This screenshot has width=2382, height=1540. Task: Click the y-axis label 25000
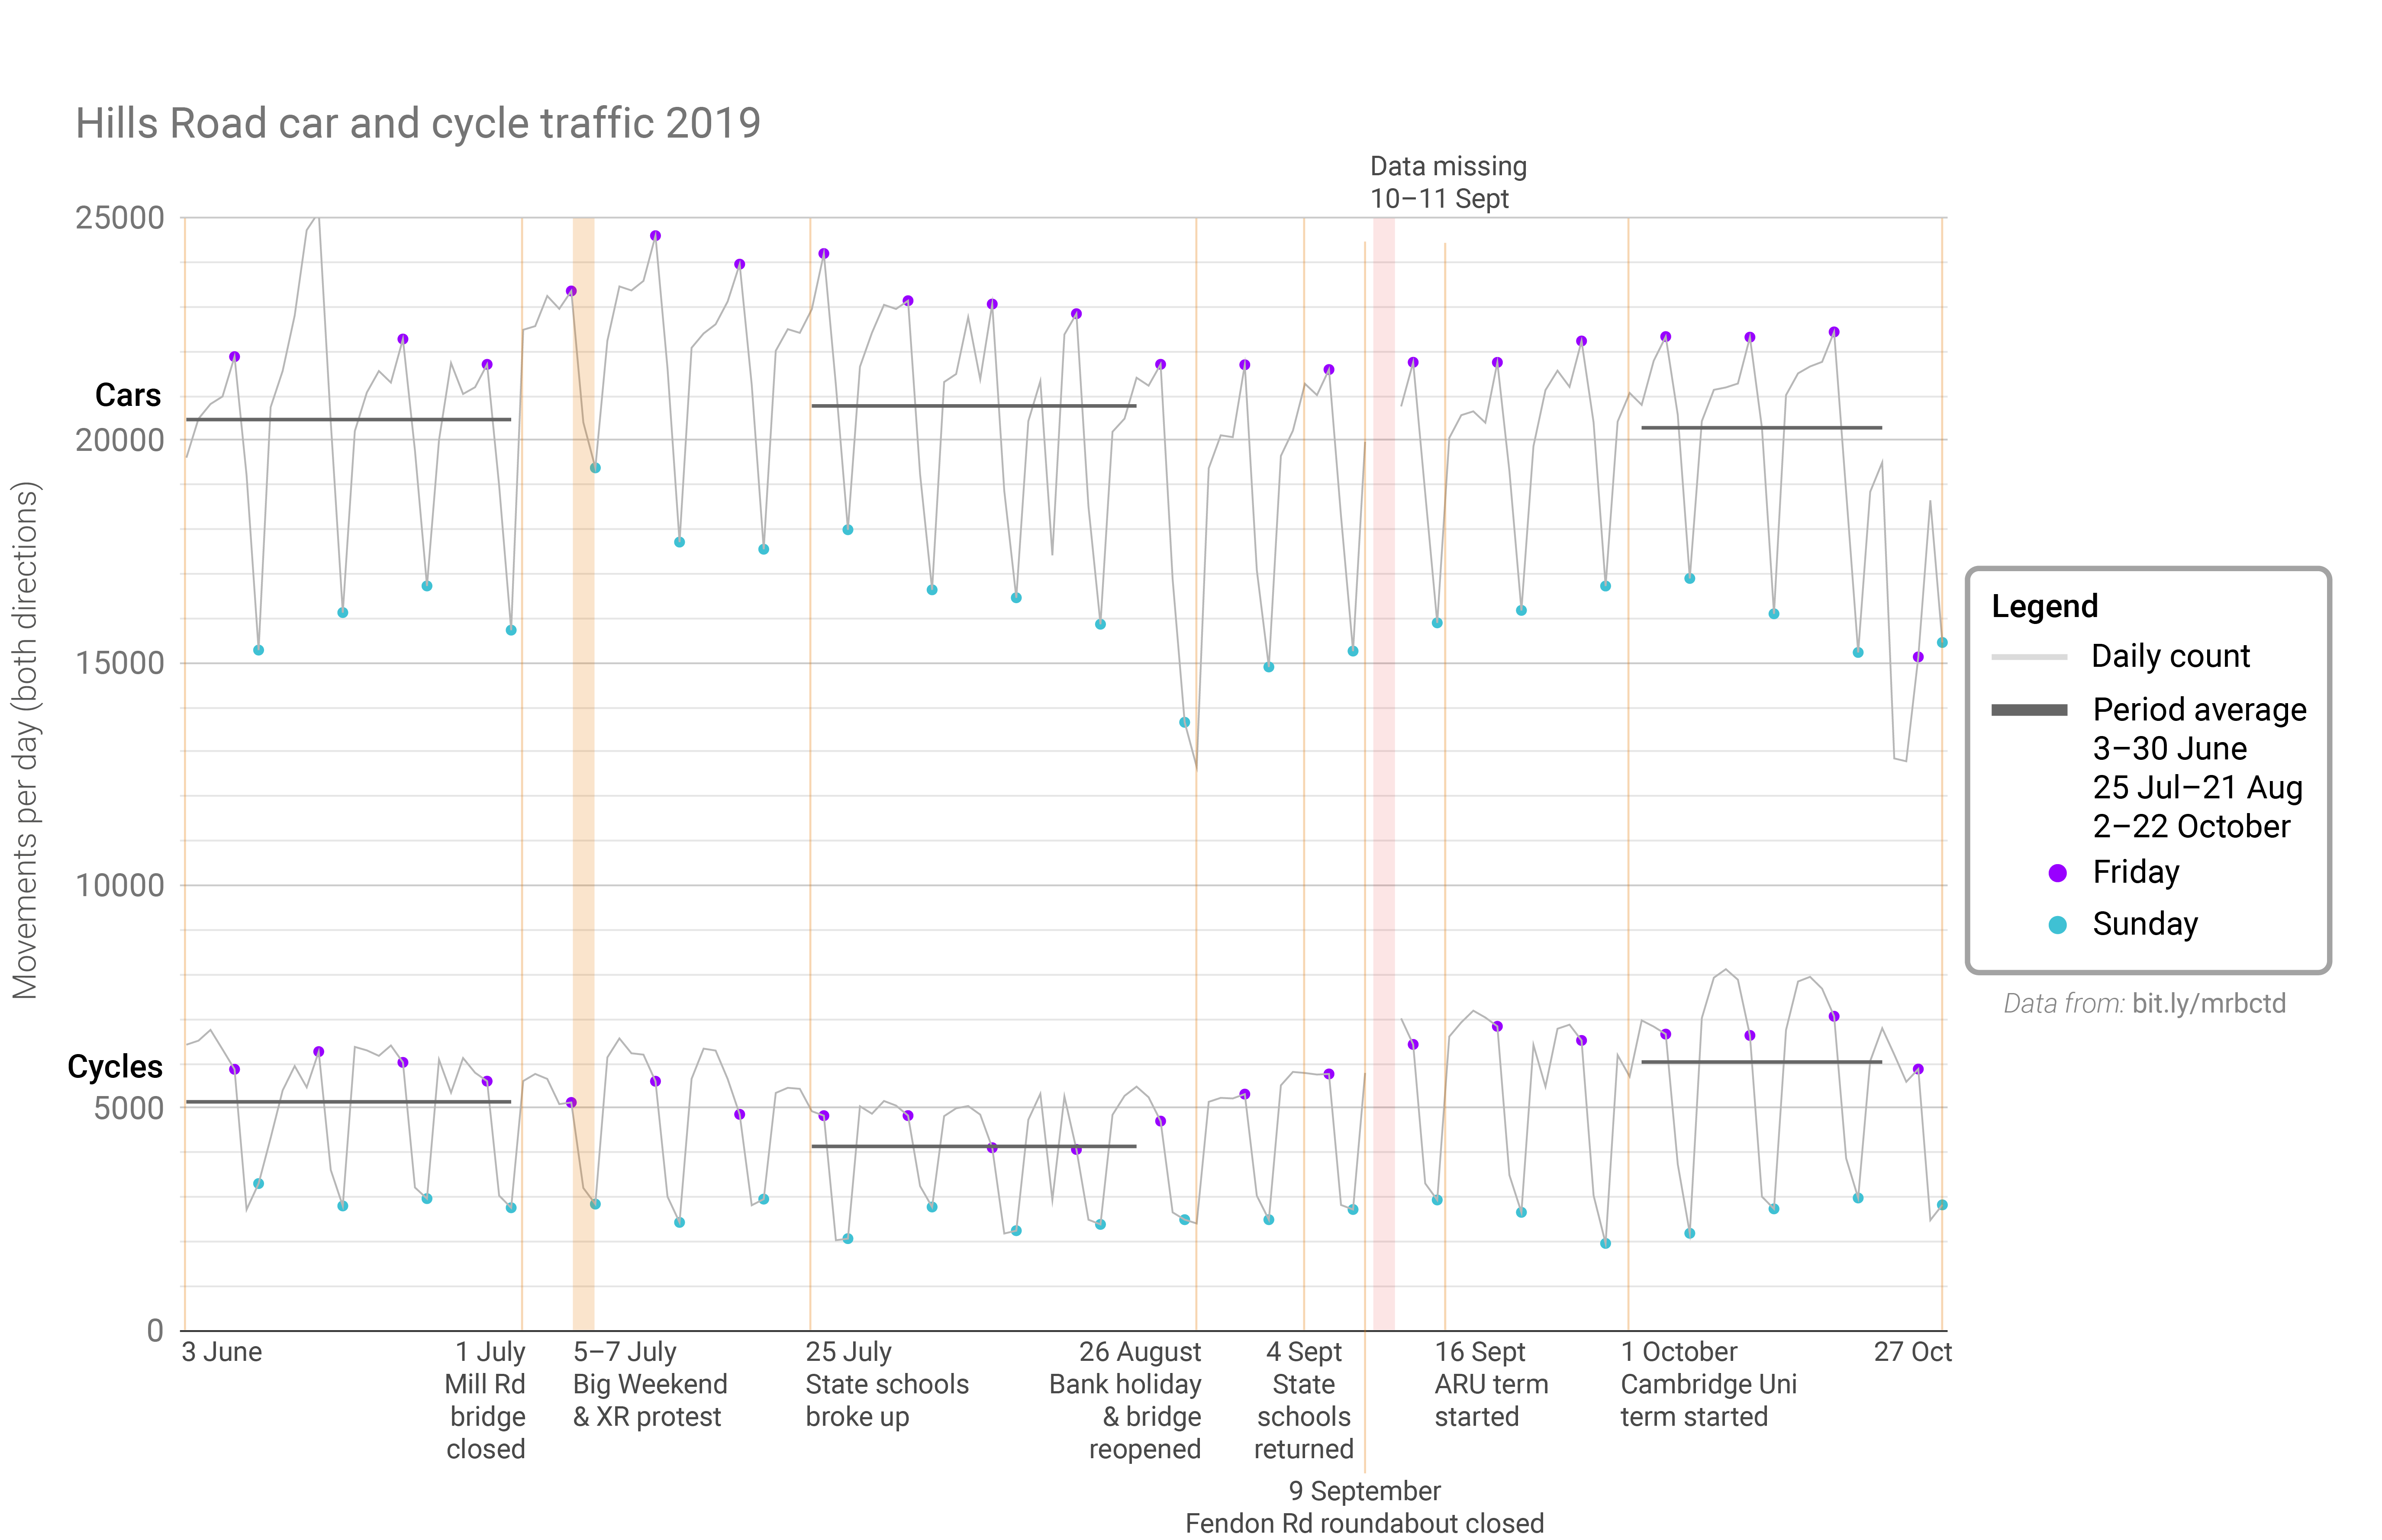tap(120, 218)
